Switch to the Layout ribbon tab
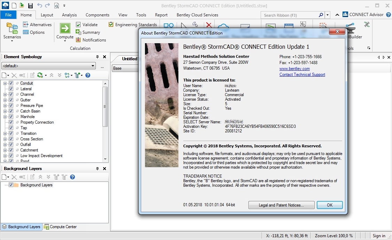The image size is (392, 240). coord(47,15)
